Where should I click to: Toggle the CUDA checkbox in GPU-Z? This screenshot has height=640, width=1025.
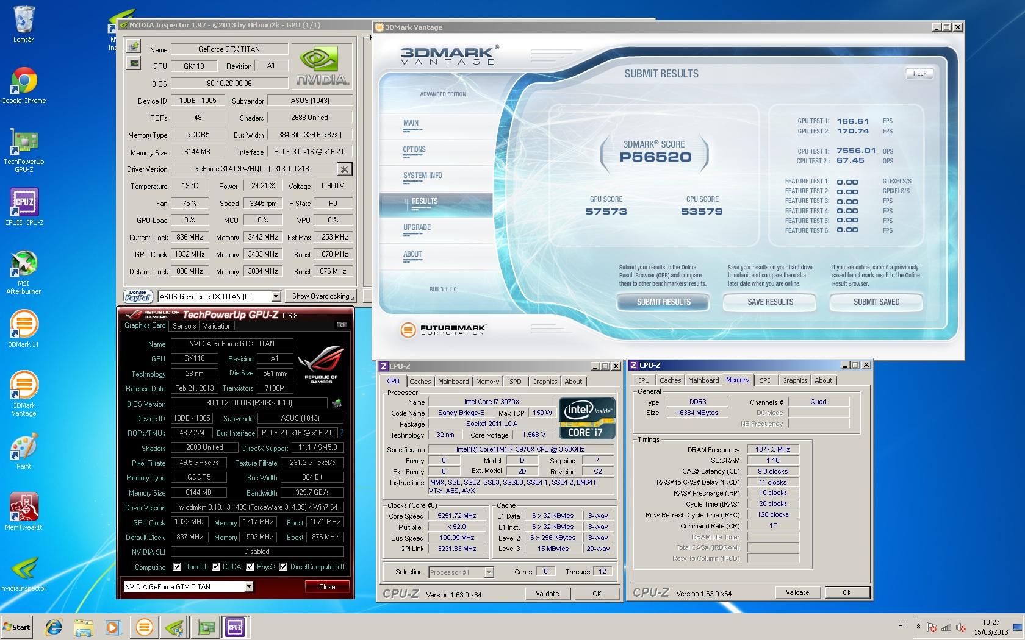[x=216, y=567]
